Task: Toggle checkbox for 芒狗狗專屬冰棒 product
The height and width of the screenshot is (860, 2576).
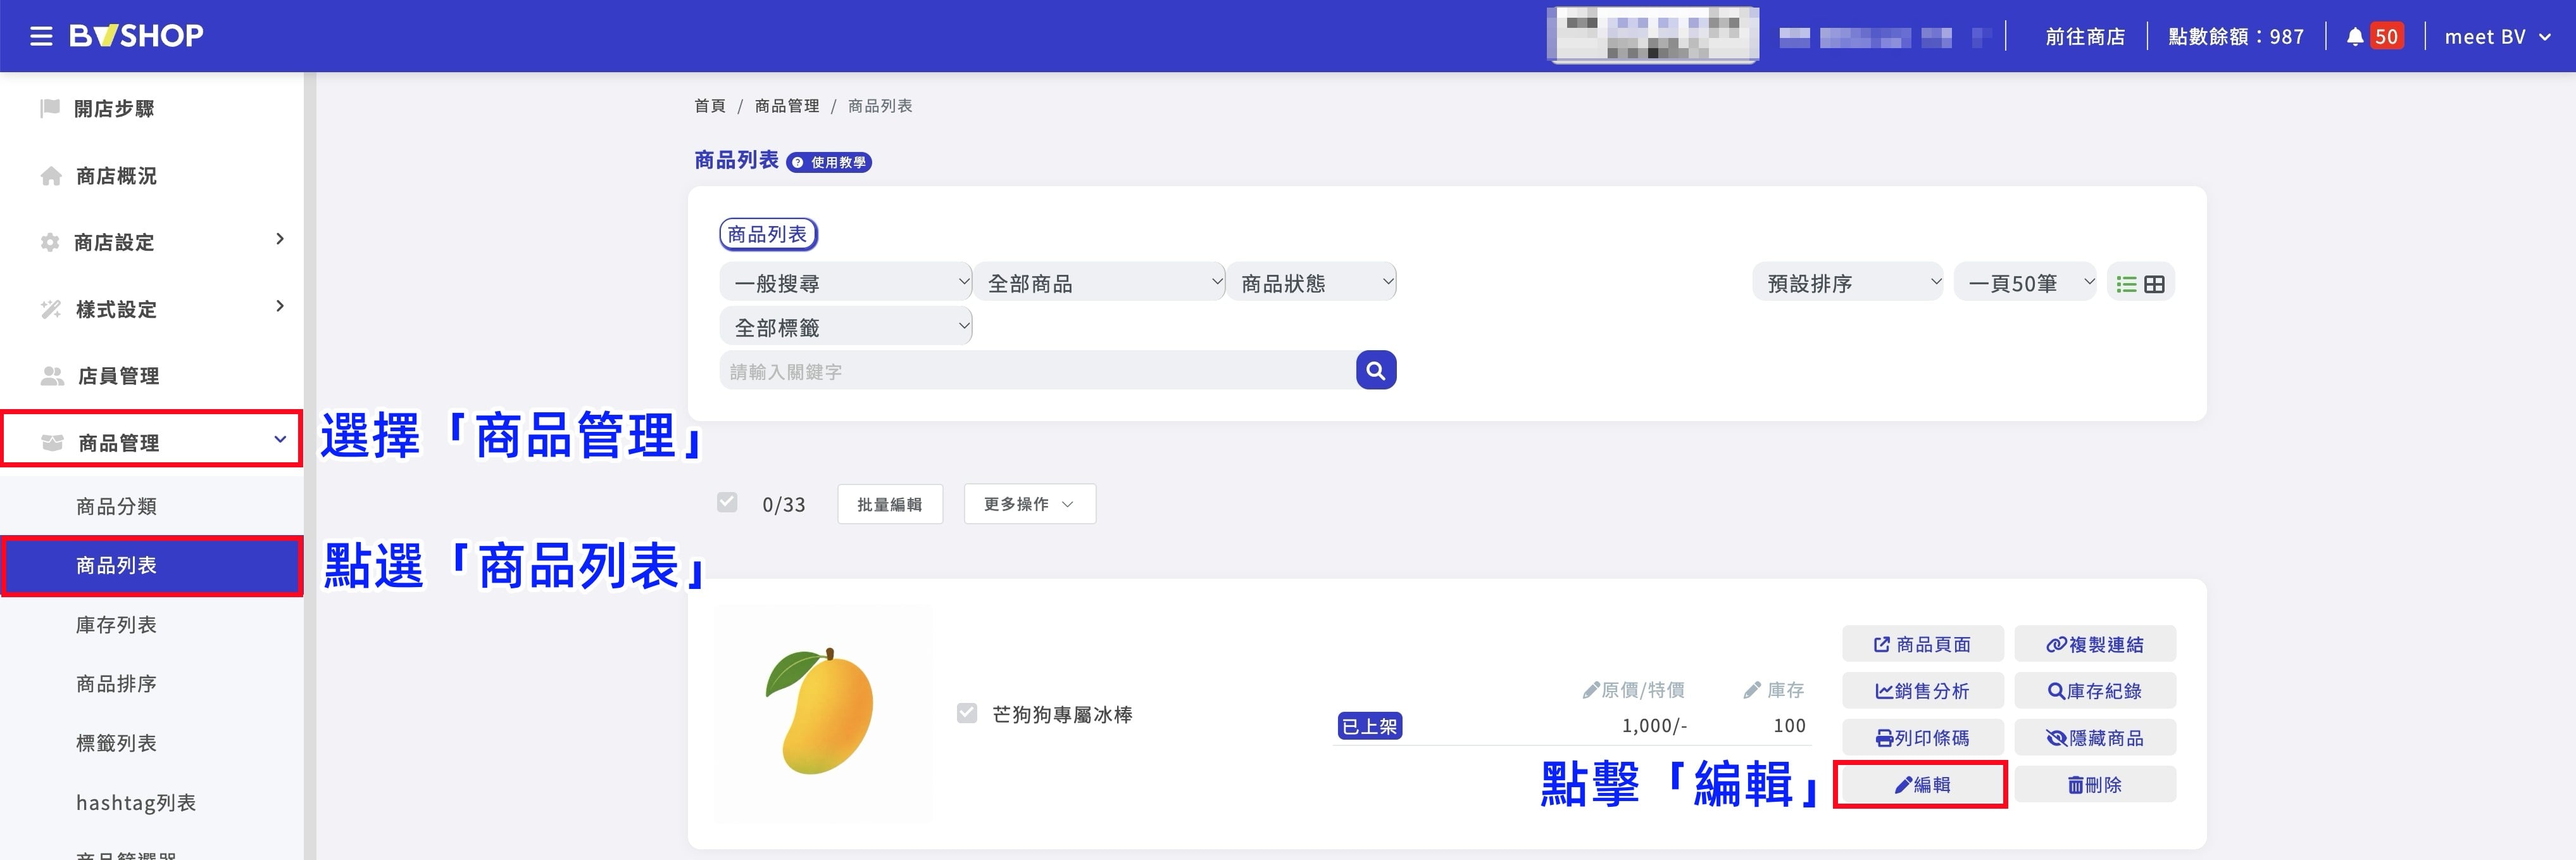Action: [x=967, y=713]
